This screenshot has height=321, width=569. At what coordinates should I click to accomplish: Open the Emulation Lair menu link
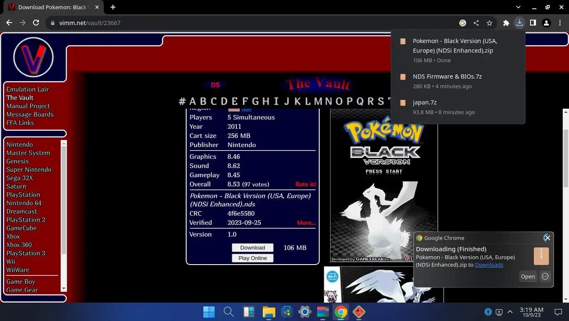[x=28, y=89]
